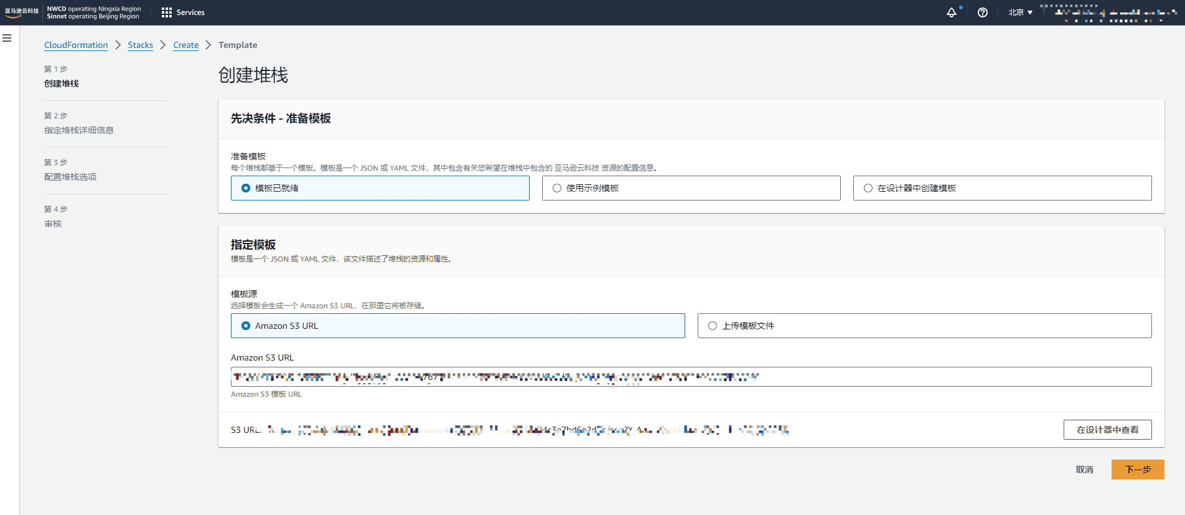This screenshot has height=515, width=1185.
Task: Select step 2 指定堆栈详细信息
Action: pyautogui.click(x=79, y=130)
